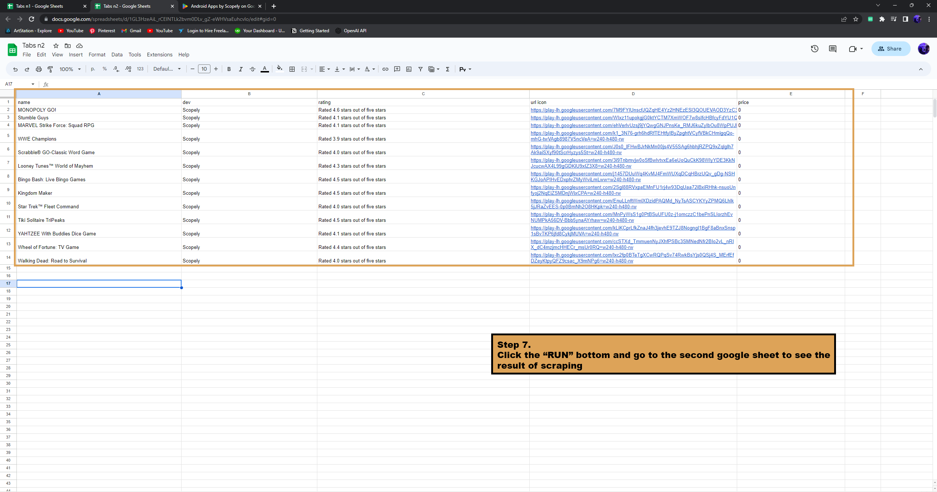Print the spreadsheet
Screen dimensions: 937x492
(x=39, y=69)
